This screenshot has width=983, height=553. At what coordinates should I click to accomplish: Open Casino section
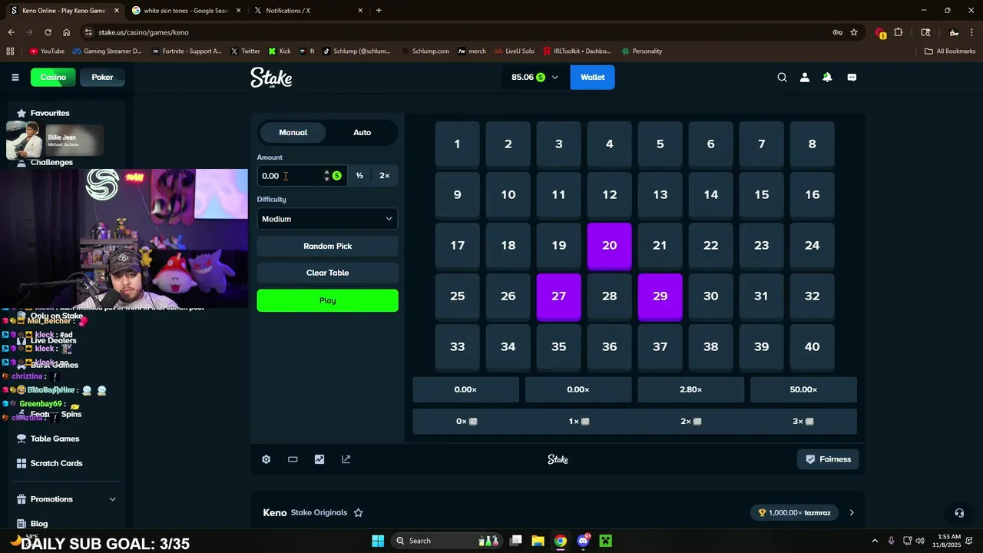click(x=53, y=77)
